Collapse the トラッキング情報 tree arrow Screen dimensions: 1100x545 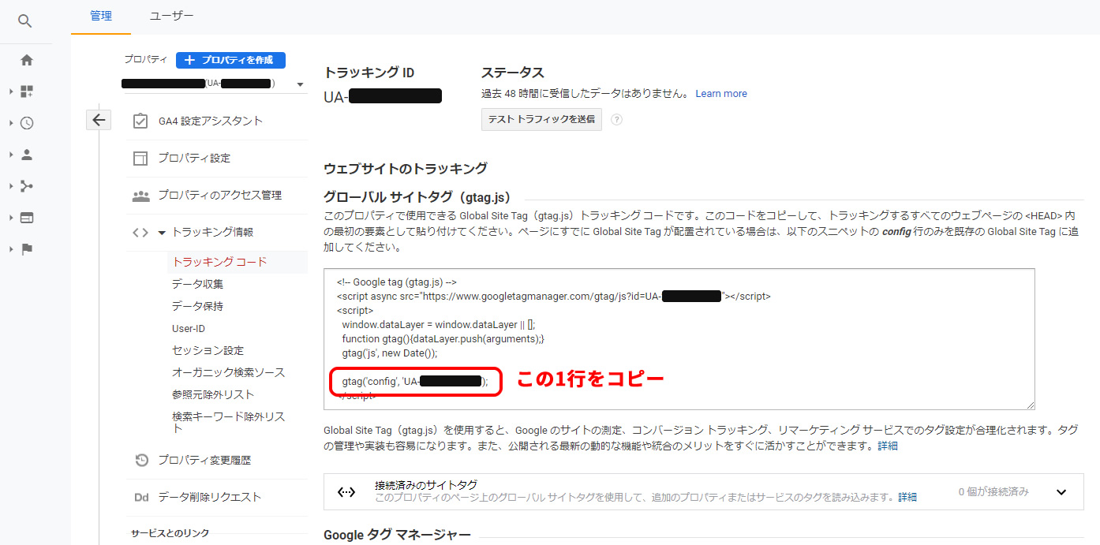pyautogui.click(x=162, y=233)
